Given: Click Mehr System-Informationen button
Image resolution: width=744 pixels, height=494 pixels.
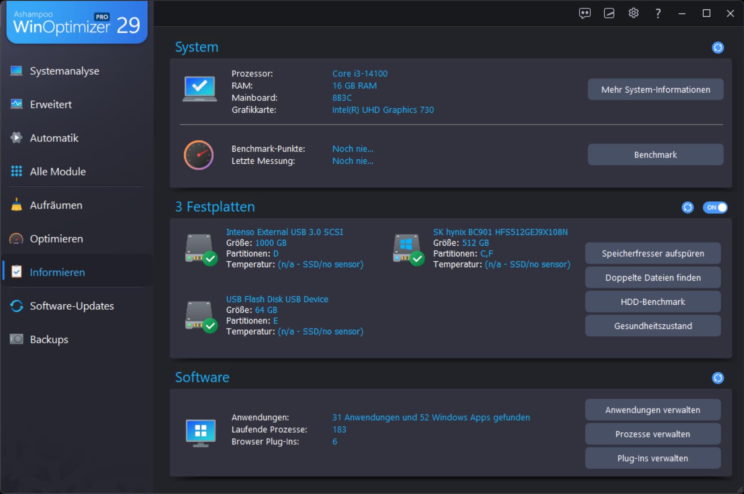Looking at the screenshot, I should click(655, 89).
